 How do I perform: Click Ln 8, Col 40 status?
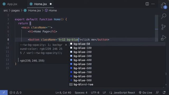[x=63, y=93]
